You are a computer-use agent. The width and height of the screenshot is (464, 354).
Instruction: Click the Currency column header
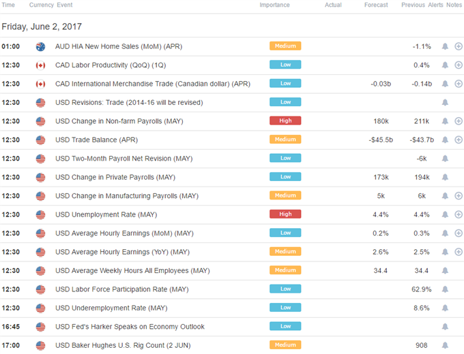pyautogui.click(x=42, y=5)
